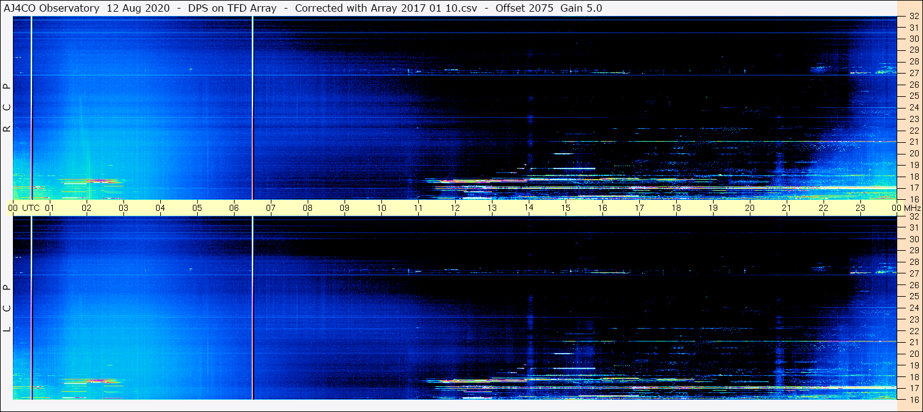Click the 14 hour label on the time axis

pyautogui.click(x=529, y=208)
